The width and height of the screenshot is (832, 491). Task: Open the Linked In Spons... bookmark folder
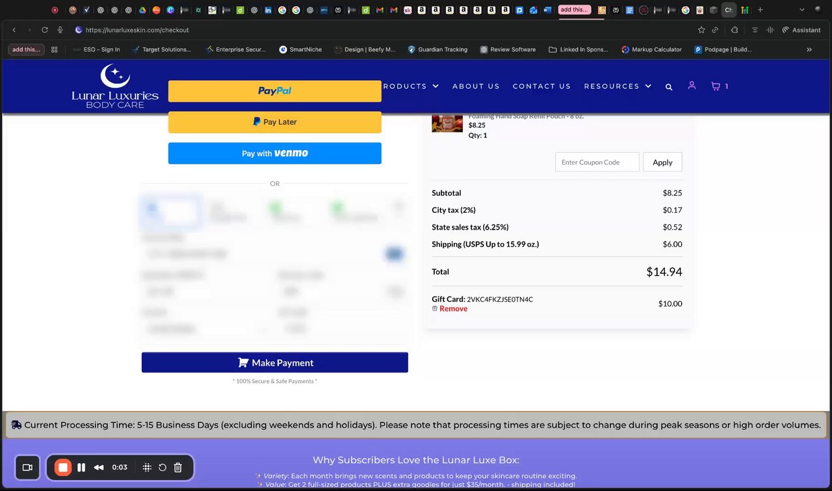pyautogui.click(x=578, y=49)
